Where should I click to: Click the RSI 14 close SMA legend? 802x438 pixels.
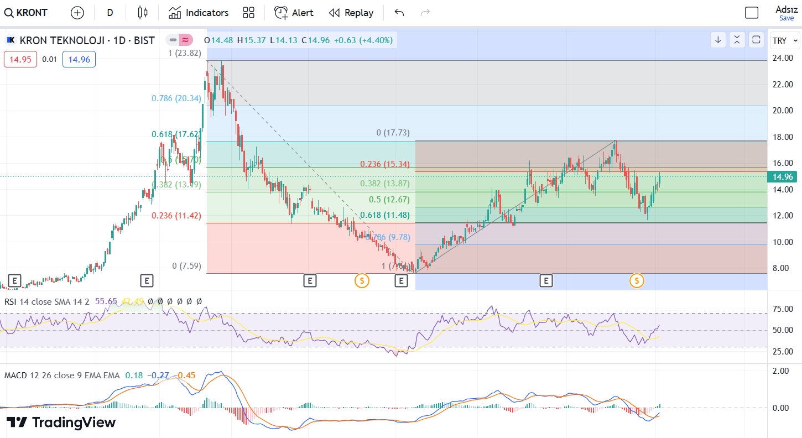(47, 301)
